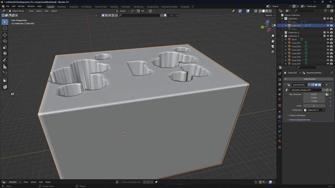335x188 pixels.
Task: Open the File menu
Action: click(x=8, y=6)
